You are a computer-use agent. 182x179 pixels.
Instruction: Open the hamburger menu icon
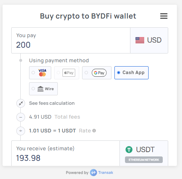pyautogui.click(x=164, y=16)
